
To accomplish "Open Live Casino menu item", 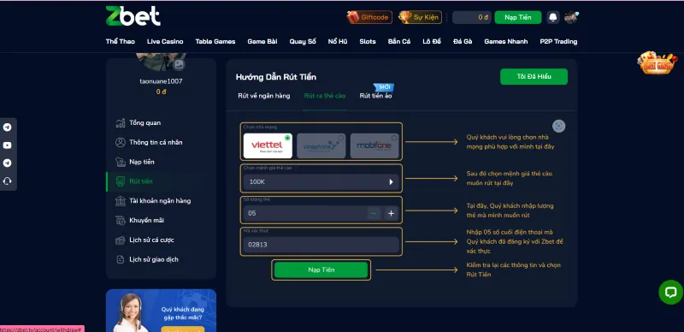I will coord(165,41).
